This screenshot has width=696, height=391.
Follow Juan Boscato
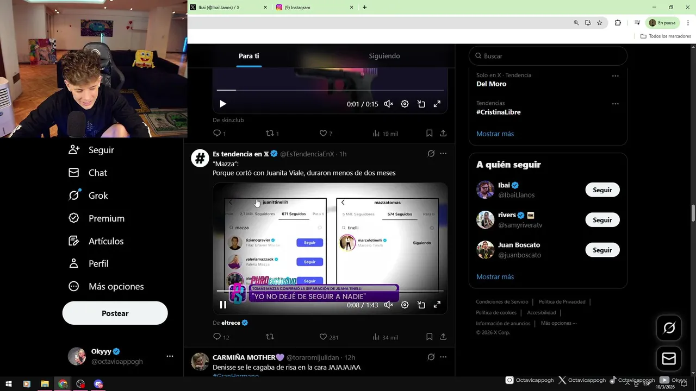coord(602,250)
